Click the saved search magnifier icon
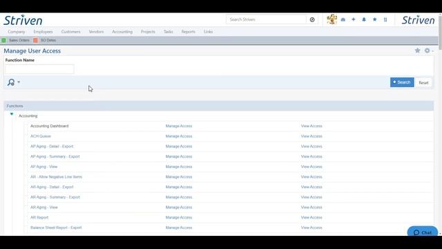This screenshot has height=249, width=442. pos(11,82)
